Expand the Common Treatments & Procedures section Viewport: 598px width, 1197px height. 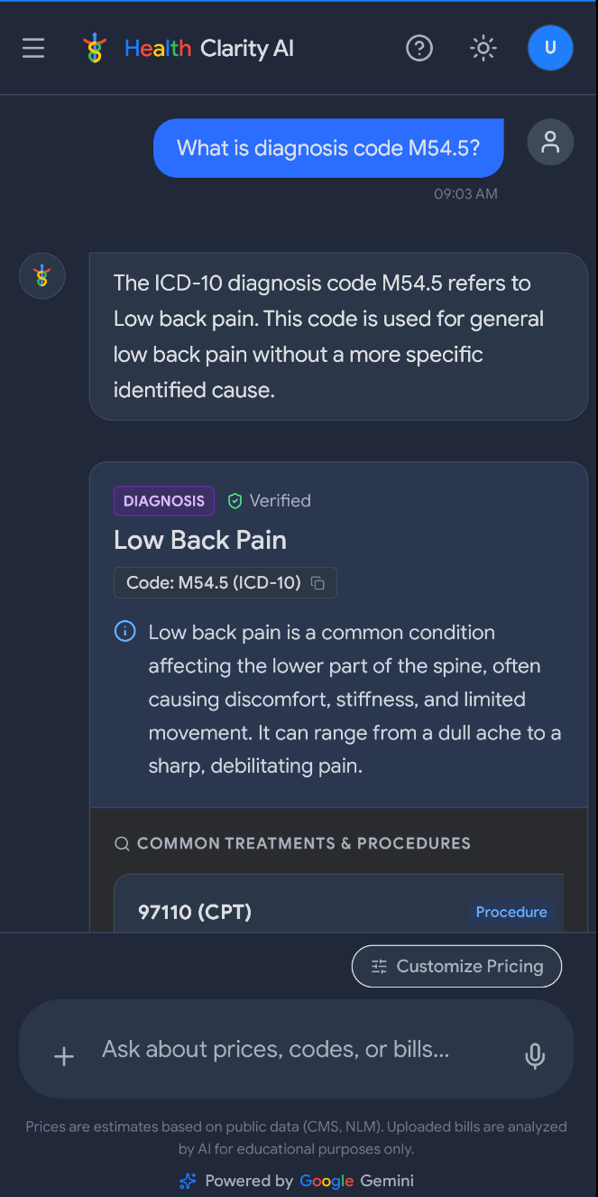click(303, 843)
